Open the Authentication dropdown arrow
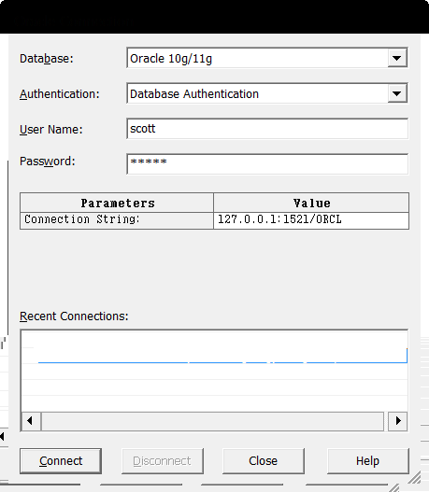The width and height of the screenshot is (429, 492). 397,93
